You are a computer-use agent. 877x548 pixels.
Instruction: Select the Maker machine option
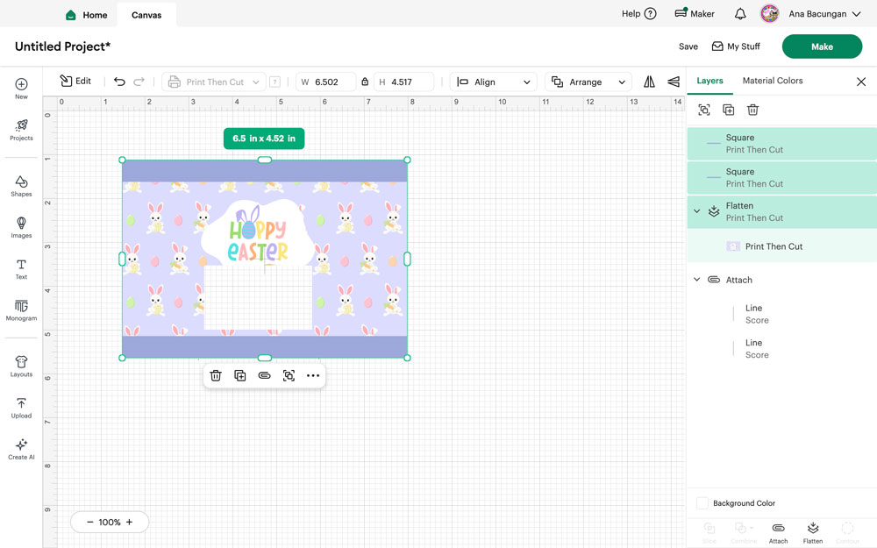(x=694, y=14)
